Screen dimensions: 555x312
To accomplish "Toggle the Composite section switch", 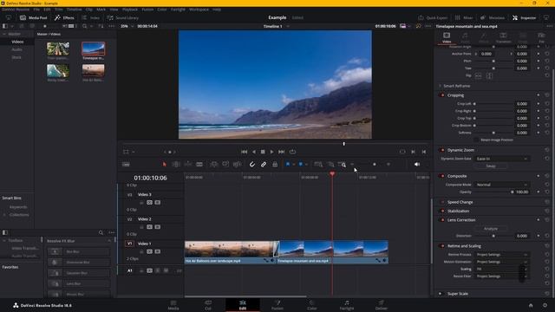I will pos(441,176).
